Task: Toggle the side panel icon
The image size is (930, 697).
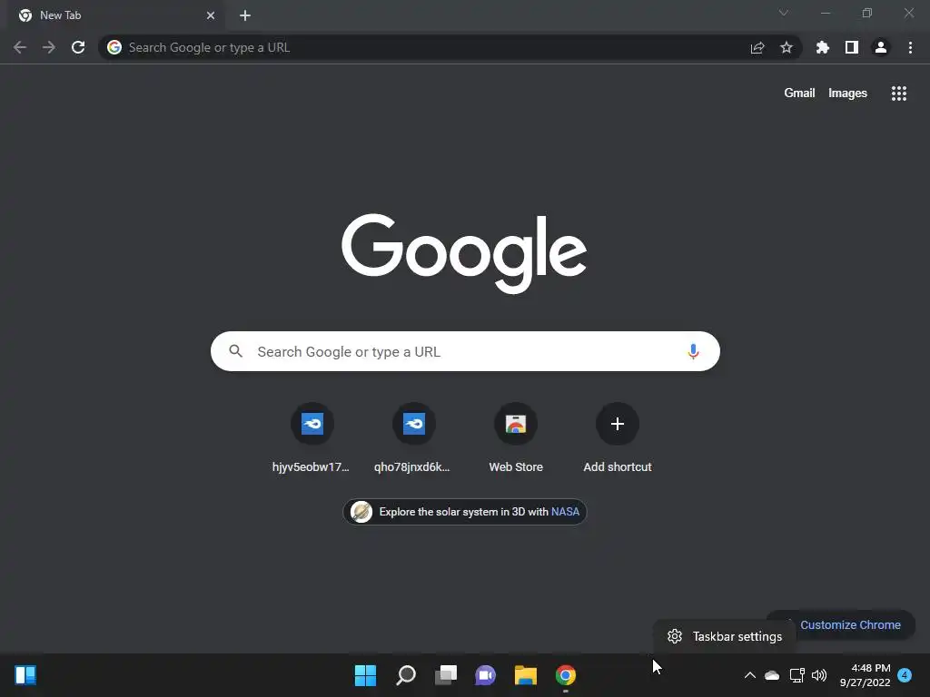Action: click(851, 47)
